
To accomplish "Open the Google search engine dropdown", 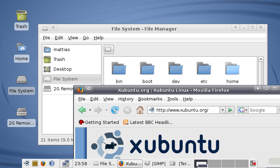I will tap(243, 110).
